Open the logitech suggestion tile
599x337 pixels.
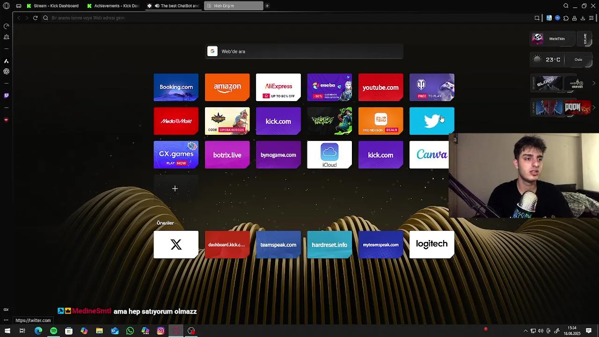431,244
